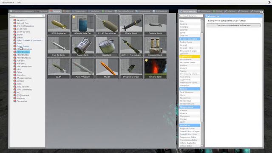The image size is (272, 153).
Task: Open the CW 2.0 Magazines category
Action: [25, 26]
